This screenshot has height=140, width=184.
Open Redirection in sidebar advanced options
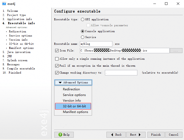pos(18,31)
